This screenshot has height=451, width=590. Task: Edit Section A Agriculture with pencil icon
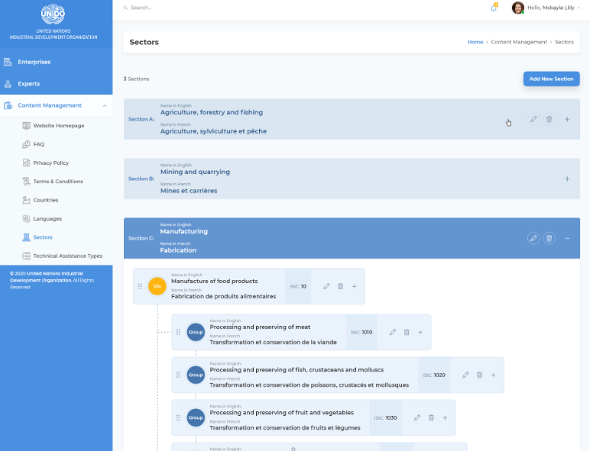click(533, 120)
